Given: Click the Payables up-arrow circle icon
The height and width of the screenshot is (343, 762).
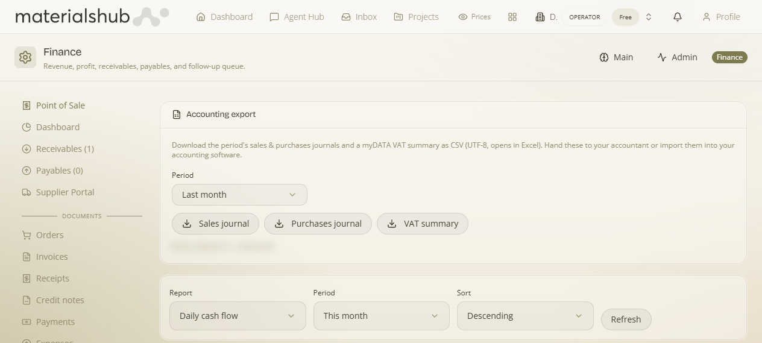Looking at the screenshot, I should click(27, 171).
